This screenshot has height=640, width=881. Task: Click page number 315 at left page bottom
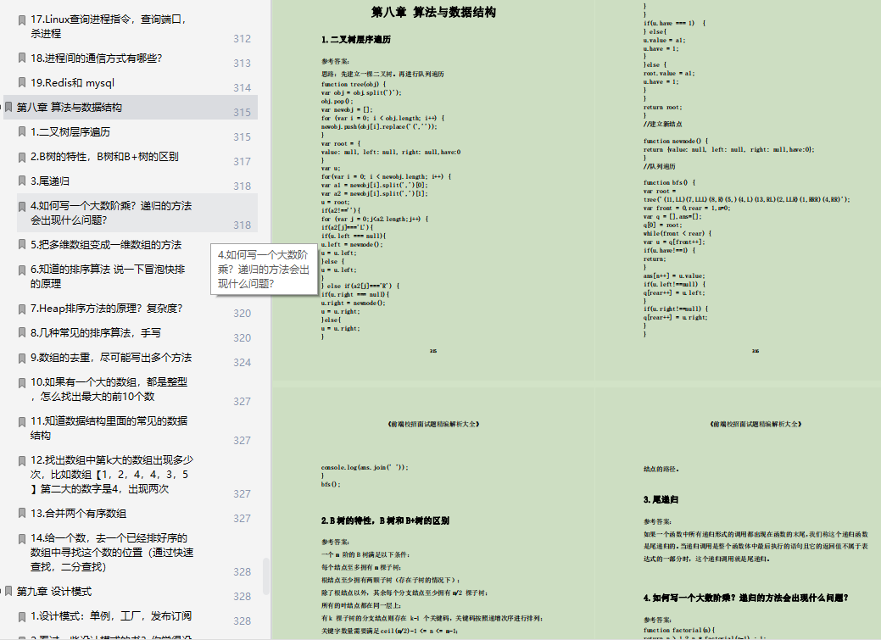432,351
